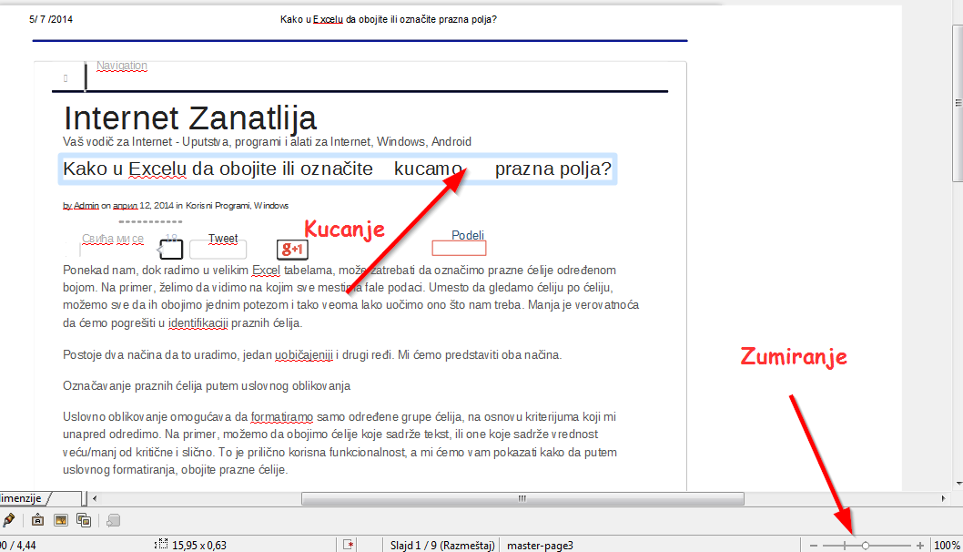Click the 'Označavanje praznih ćelija' line
The height and width of the screenshot is (552, 963).
[207, 386]
